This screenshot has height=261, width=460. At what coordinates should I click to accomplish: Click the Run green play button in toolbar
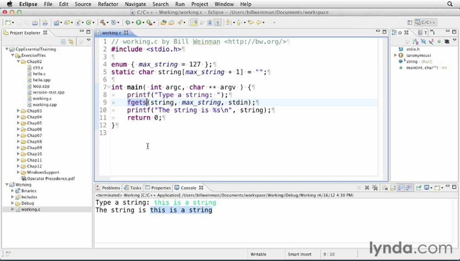point(138,22)
